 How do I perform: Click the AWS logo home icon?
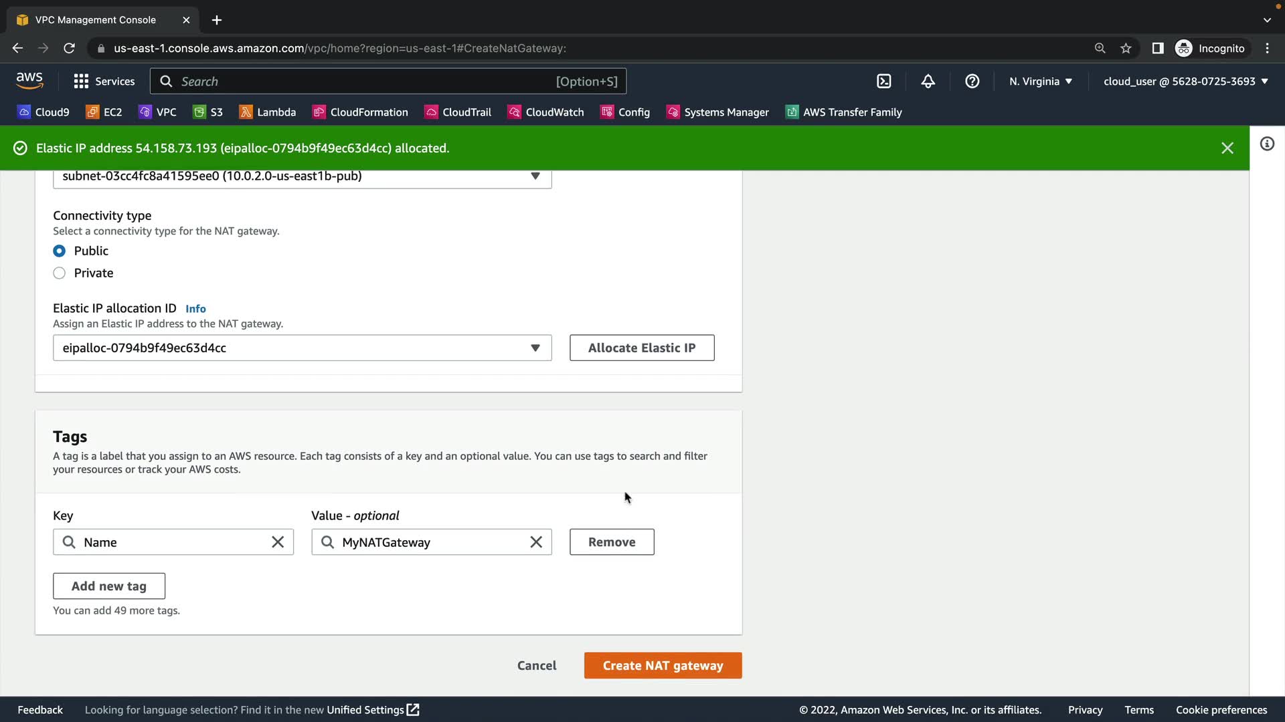pos(29,81)
